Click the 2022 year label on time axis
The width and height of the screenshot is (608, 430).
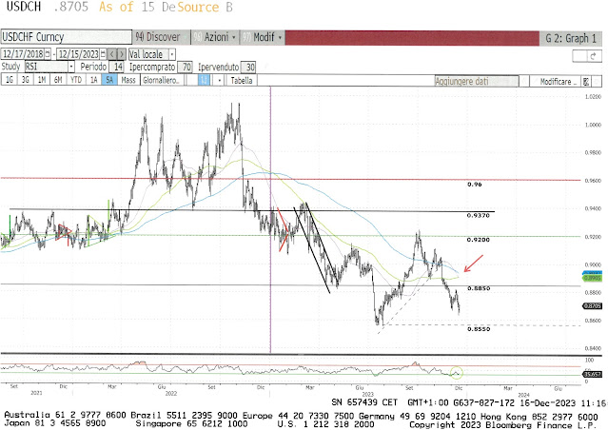tap(171, 393)
